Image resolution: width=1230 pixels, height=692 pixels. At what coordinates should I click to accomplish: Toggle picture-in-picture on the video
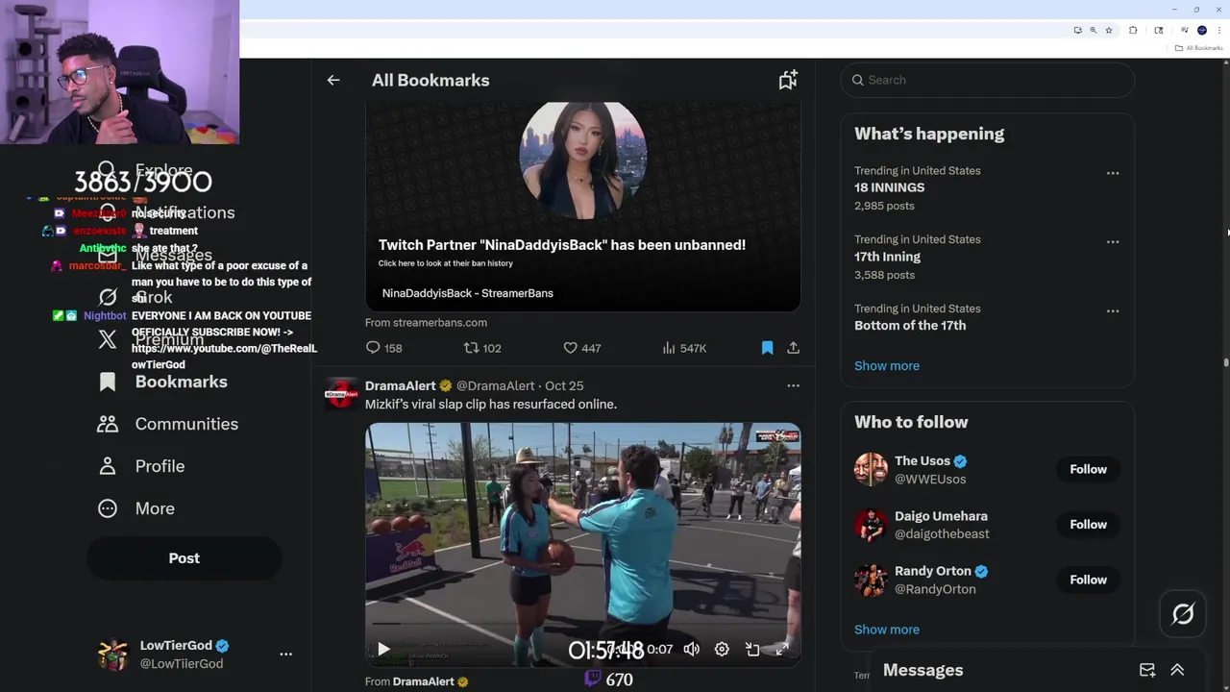(x=752, y=650)
